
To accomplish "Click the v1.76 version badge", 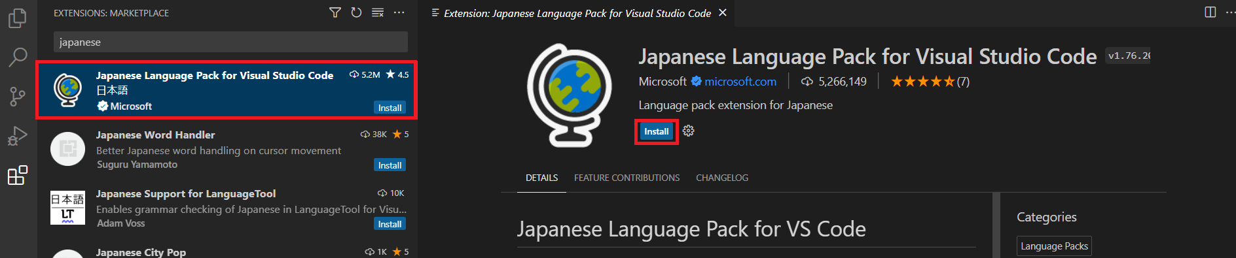I will (1128, 56).
